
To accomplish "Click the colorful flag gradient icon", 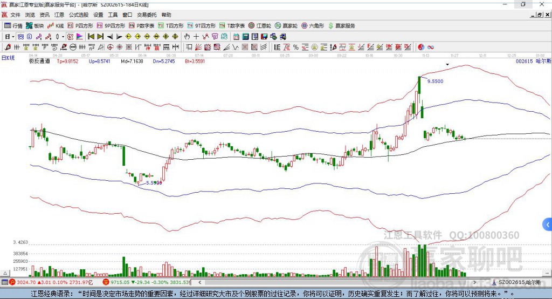I will pos(80,37).
